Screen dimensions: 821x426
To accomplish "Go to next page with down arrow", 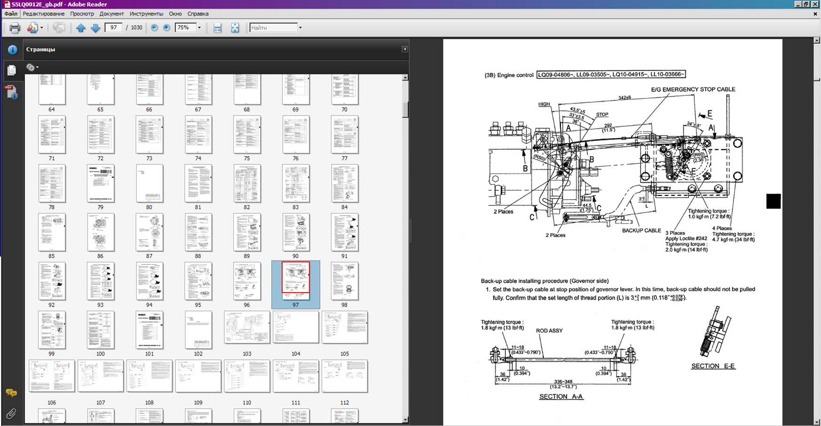I will coord(95,28).
